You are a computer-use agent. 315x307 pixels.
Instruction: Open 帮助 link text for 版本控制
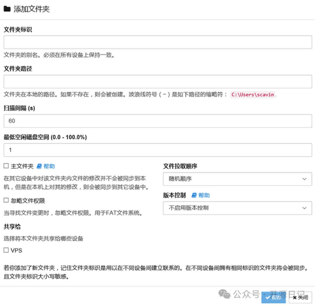(204, 195)
